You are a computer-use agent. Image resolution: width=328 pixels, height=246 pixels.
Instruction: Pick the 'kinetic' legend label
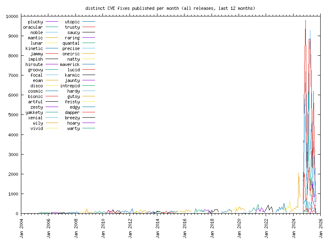(x=34, y=48)
